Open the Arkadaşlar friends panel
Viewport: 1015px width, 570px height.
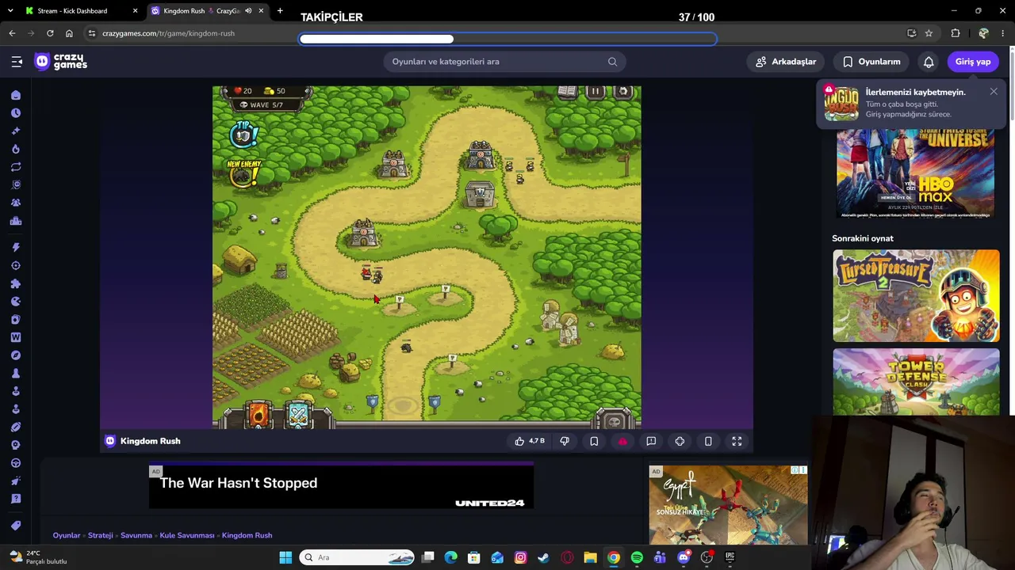(x=786, y=62)
